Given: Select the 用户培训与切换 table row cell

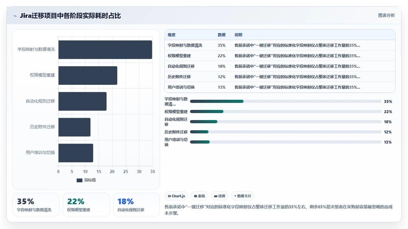Looking at the screenshot, I should (x=181, y=87).
